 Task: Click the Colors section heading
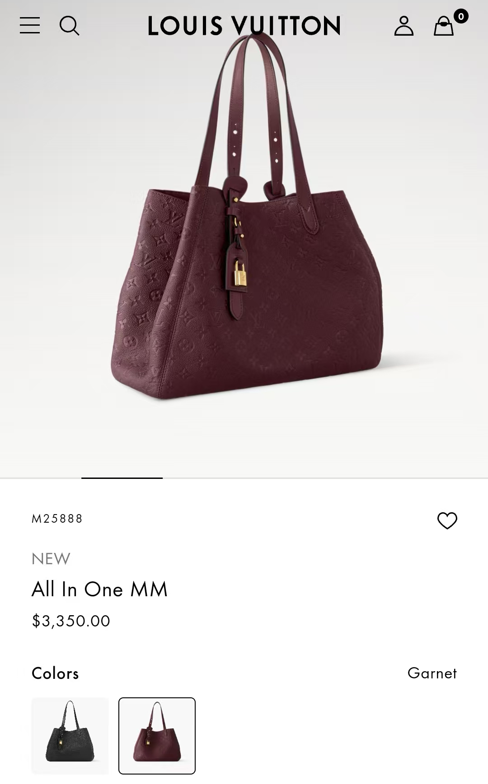point(55,673)
